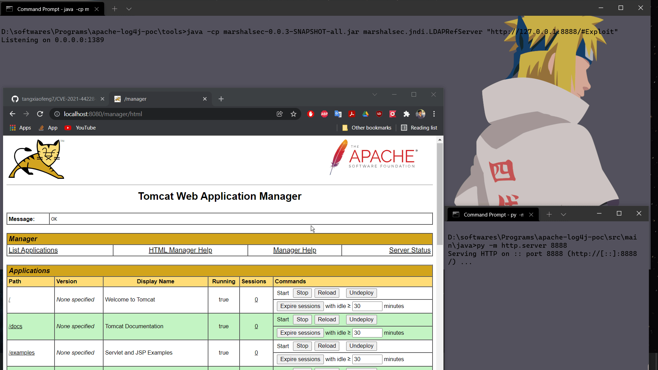
Task: Edit idle minutes field for Tomcat Documentation
Action: click(x=367, y=333)
